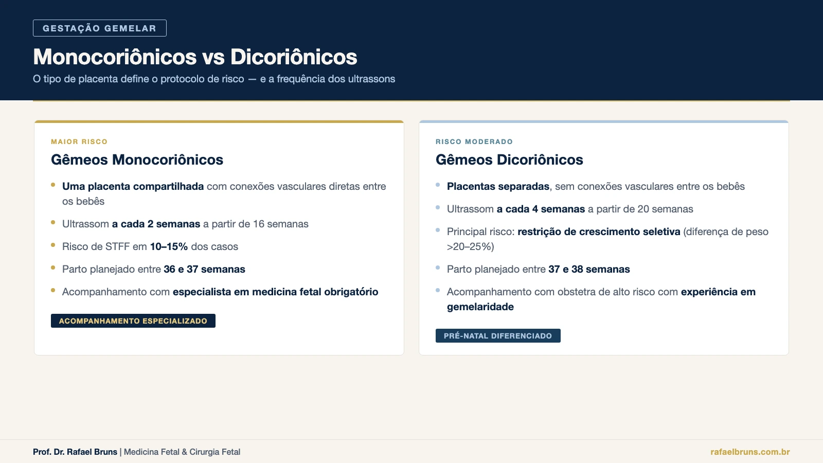
Task: Select the MAIOR RISCO label
Action: [79, 141]
